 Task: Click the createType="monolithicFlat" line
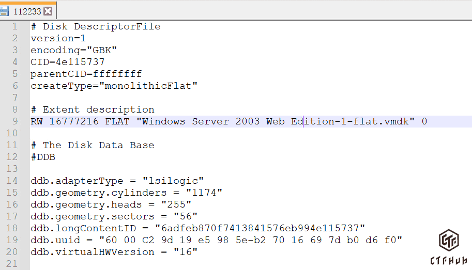(114, 86)
